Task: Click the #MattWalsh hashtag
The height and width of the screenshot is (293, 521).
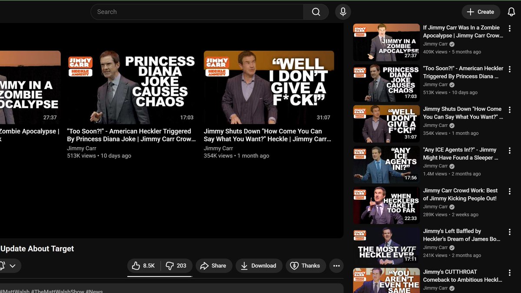Action: (x=14, y=291)
